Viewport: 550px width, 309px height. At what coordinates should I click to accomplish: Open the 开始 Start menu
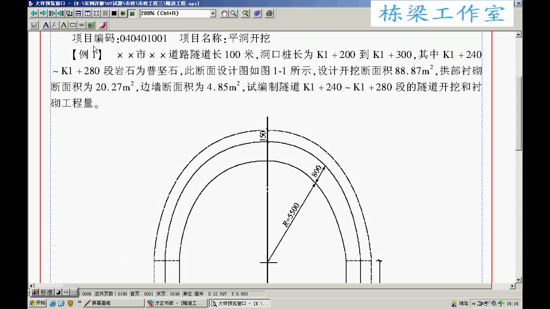coord(37,303)
